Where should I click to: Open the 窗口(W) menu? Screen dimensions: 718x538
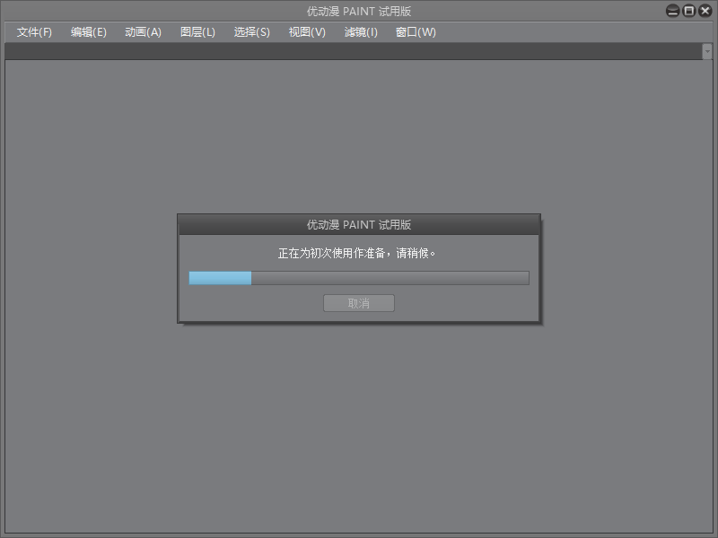click(416, 32)
